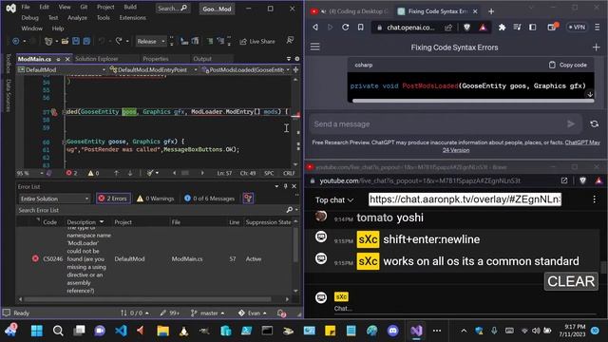Open the ChatGPT May 24 Version link

522,146
